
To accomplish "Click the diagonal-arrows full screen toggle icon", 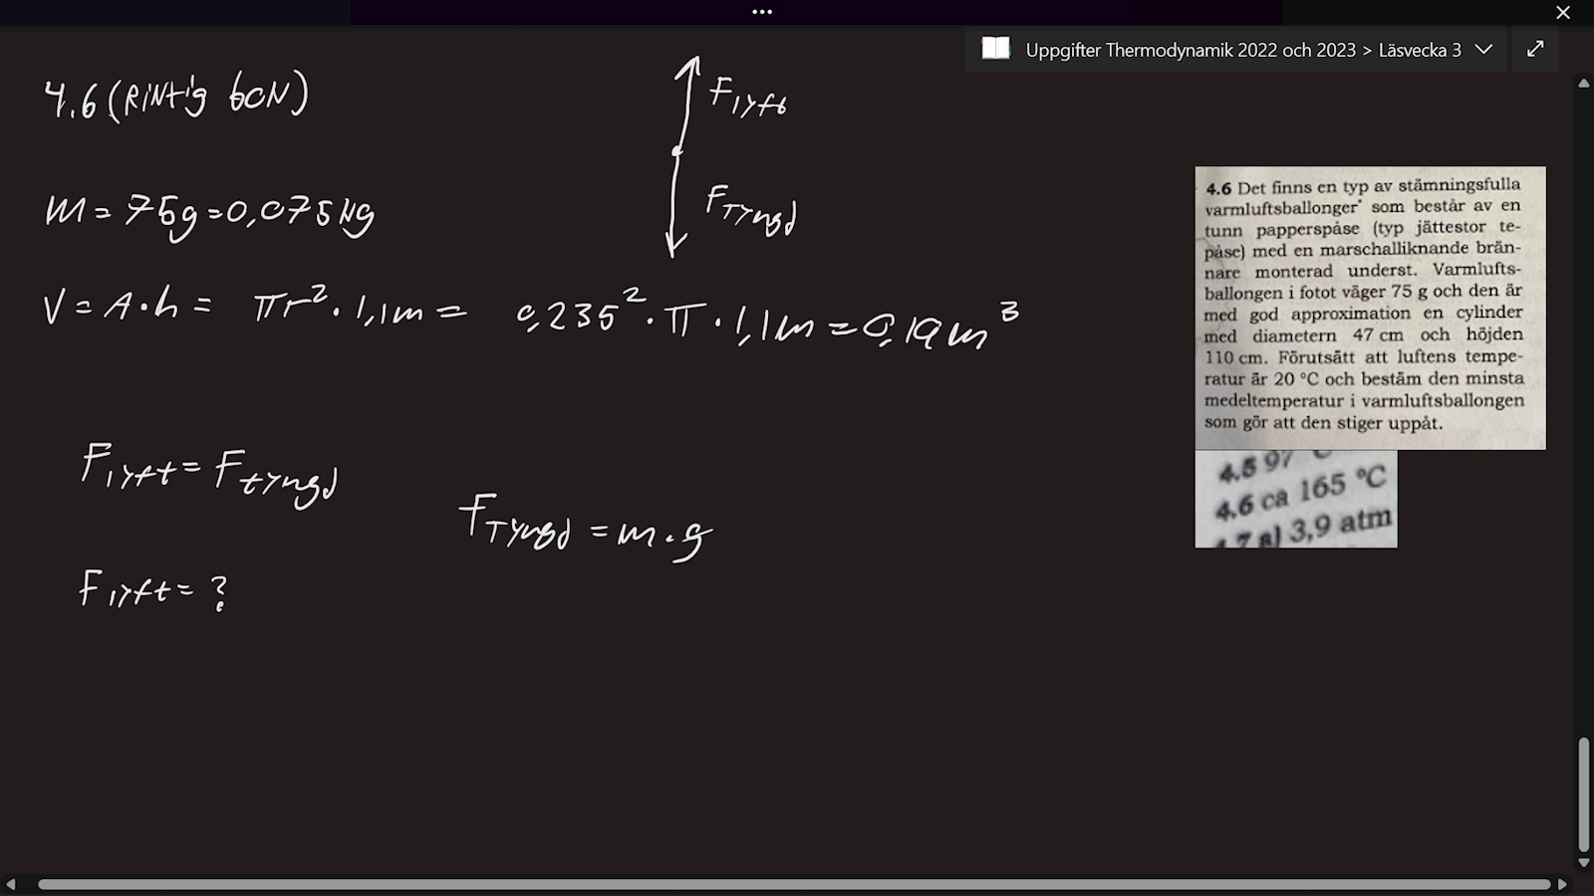I will [x=1535, y=49].
